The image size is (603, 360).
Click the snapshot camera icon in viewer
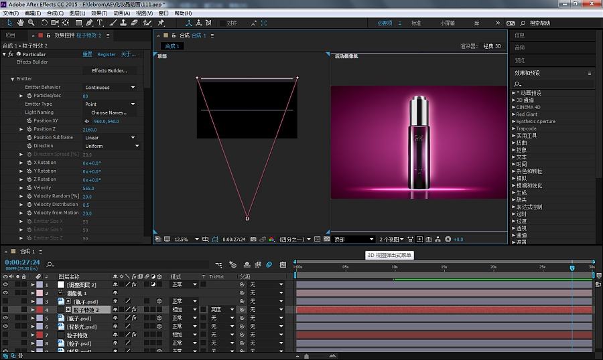(x=253, y=240)
